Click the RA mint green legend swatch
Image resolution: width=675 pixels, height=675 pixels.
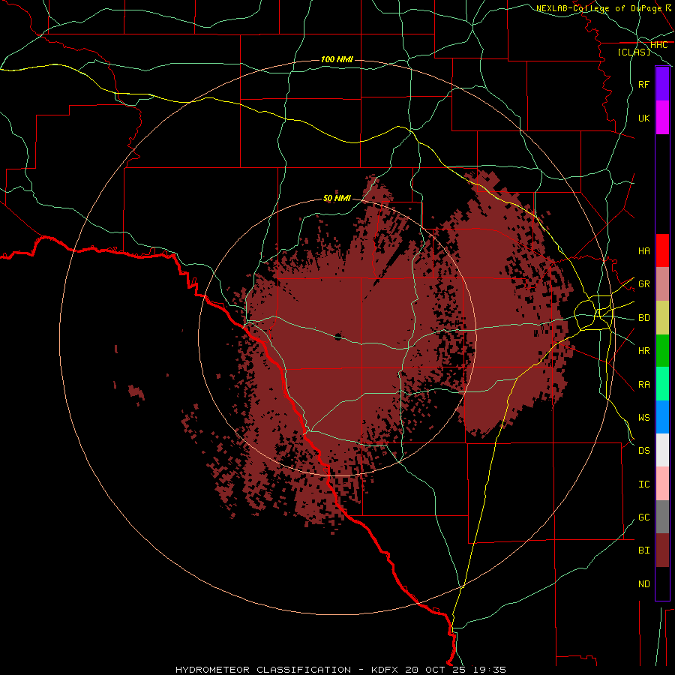(x=662, y=384)
